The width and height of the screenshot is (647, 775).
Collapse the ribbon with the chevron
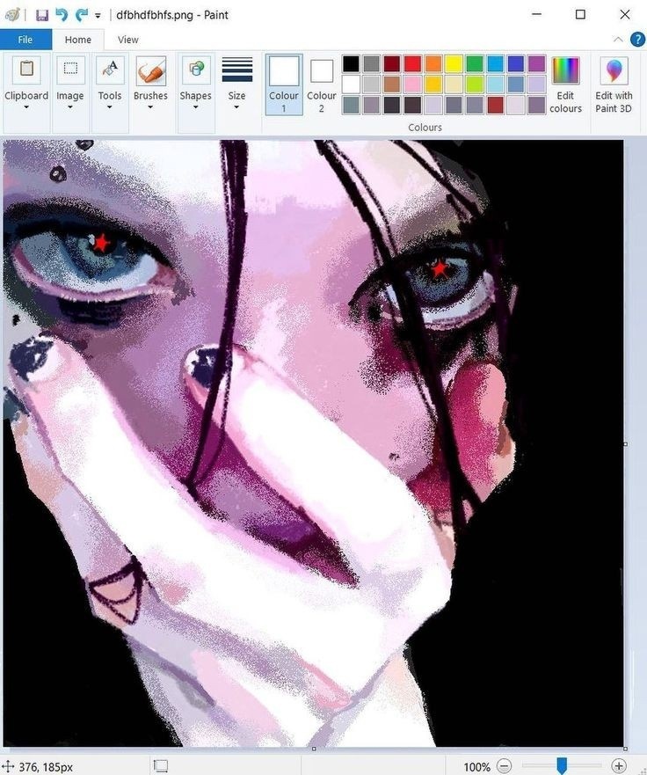[x=618, y=40]
